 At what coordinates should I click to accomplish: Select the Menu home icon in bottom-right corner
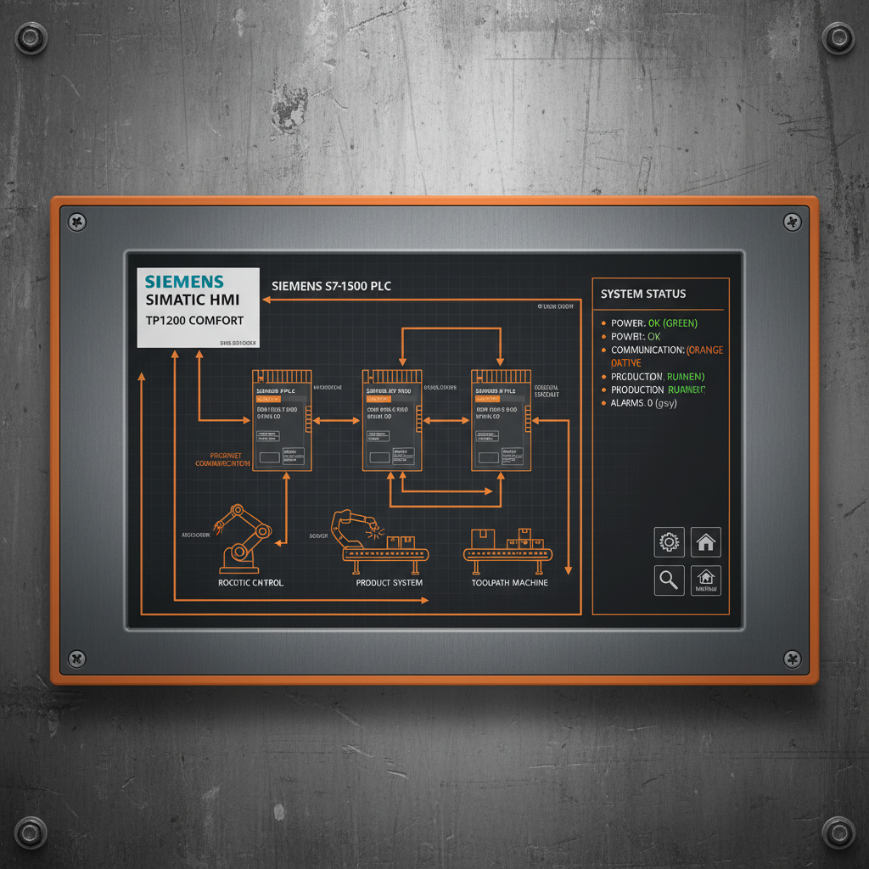click(x=707, y=580)
